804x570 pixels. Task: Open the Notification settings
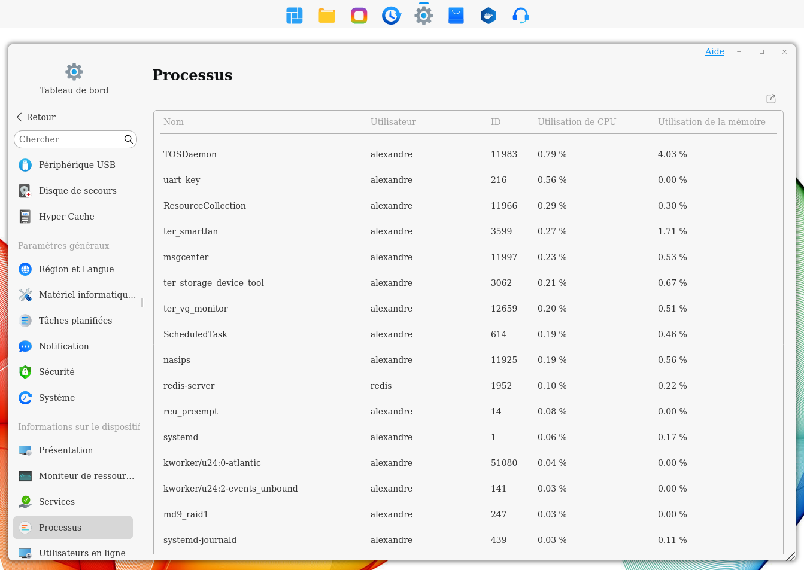click(63, 346)
